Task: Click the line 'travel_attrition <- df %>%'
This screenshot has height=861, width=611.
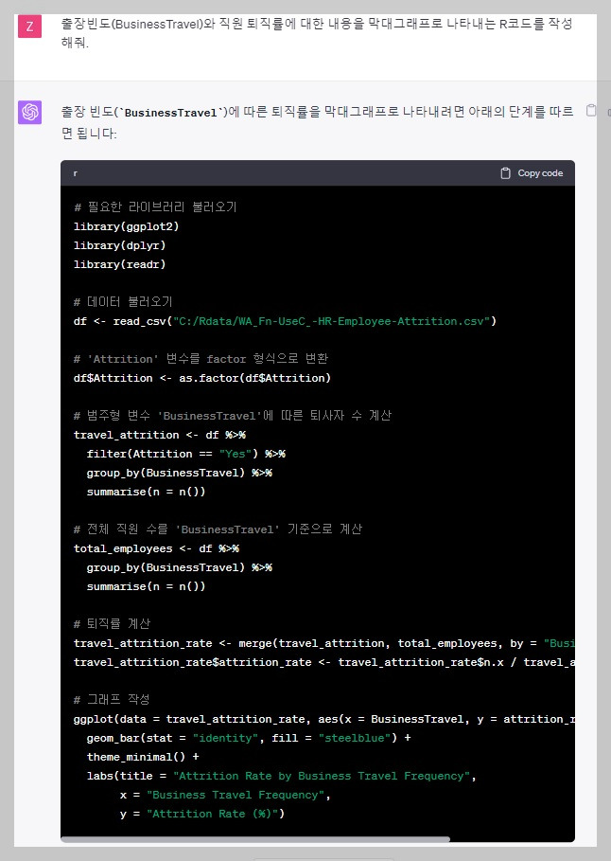Action: click(x=160, y=435)
